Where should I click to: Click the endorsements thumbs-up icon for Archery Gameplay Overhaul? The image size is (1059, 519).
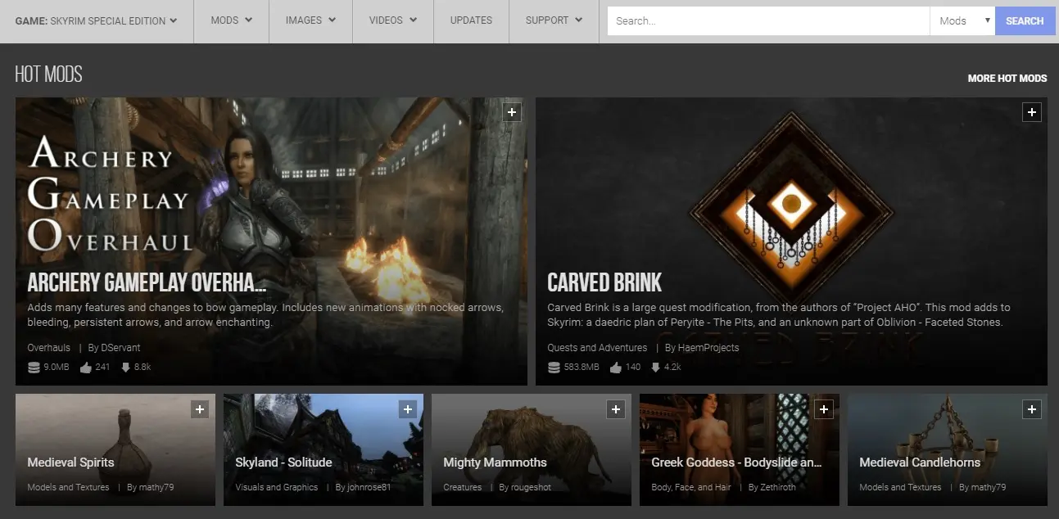click(86, 368)
